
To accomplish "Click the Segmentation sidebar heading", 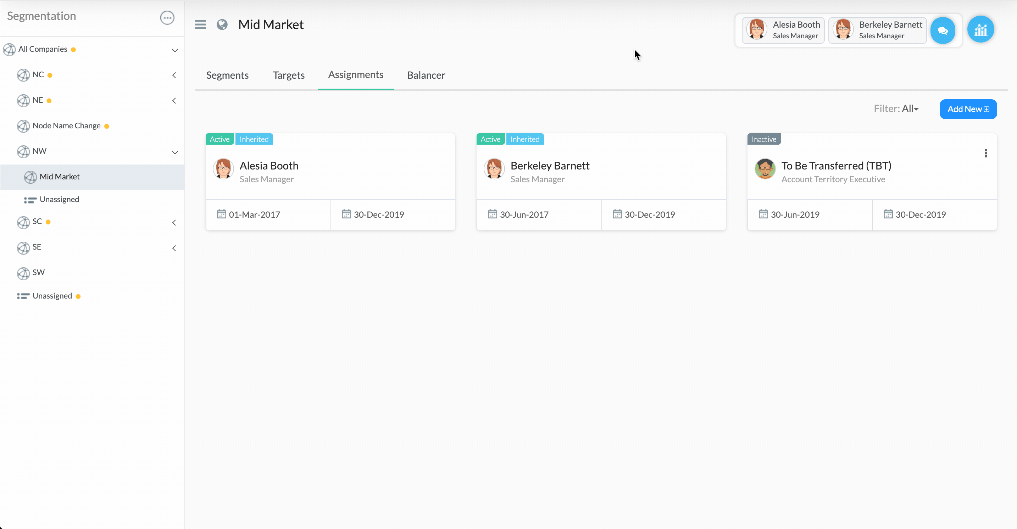I will (41, 16).
